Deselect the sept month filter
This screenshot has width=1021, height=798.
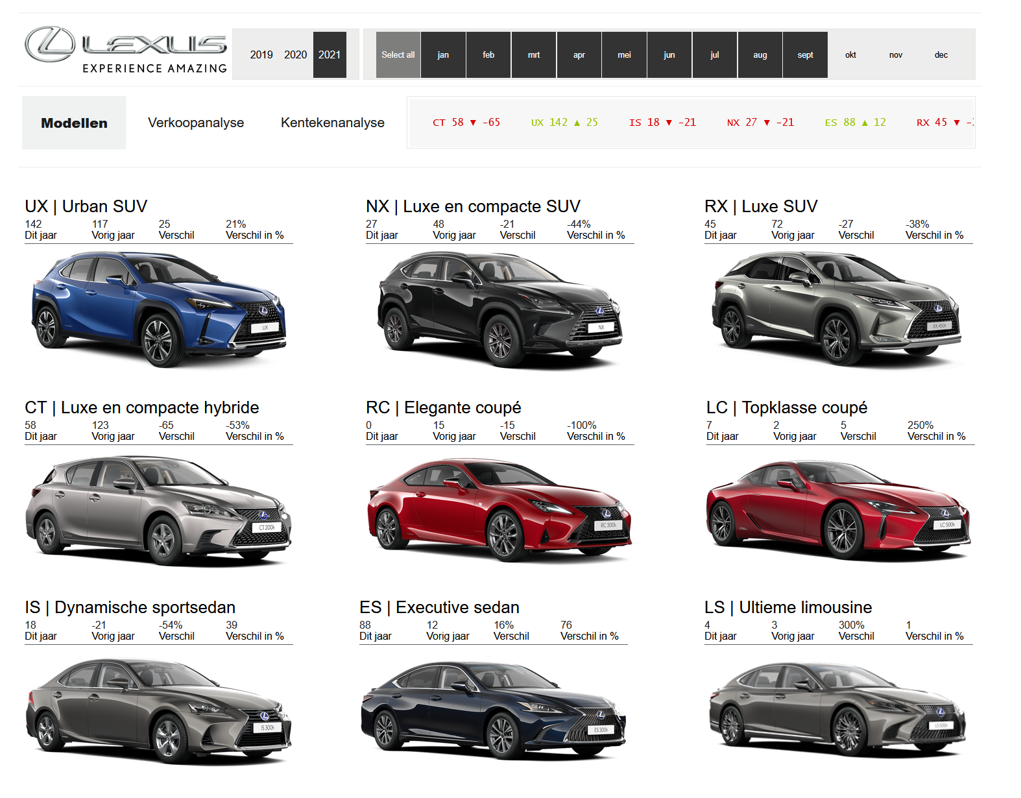click(805, 55)
